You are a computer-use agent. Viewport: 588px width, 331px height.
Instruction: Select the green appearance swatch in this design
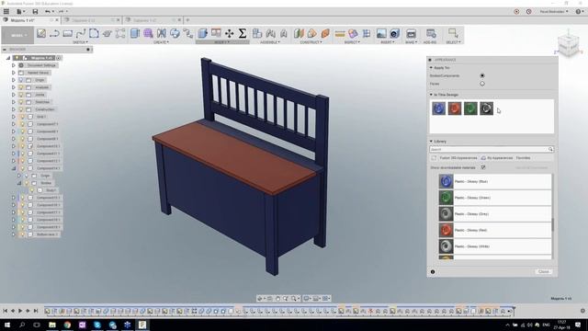(470, 108)
